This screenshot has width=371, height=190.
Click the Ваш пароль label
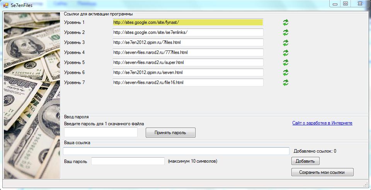point(76,161)
